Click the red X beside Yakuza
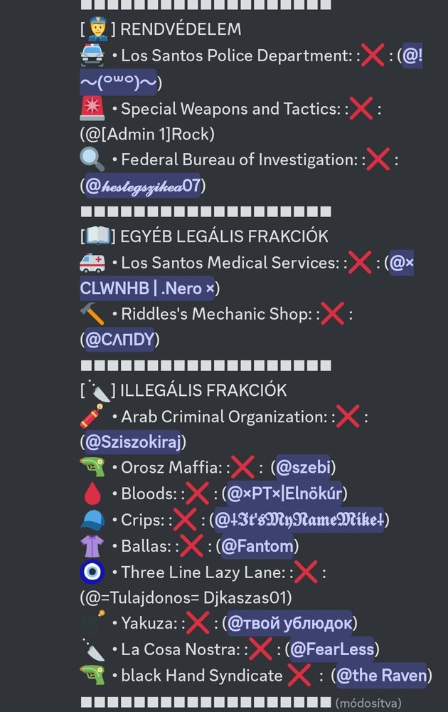The image size is (448, 712). [198, 623]
